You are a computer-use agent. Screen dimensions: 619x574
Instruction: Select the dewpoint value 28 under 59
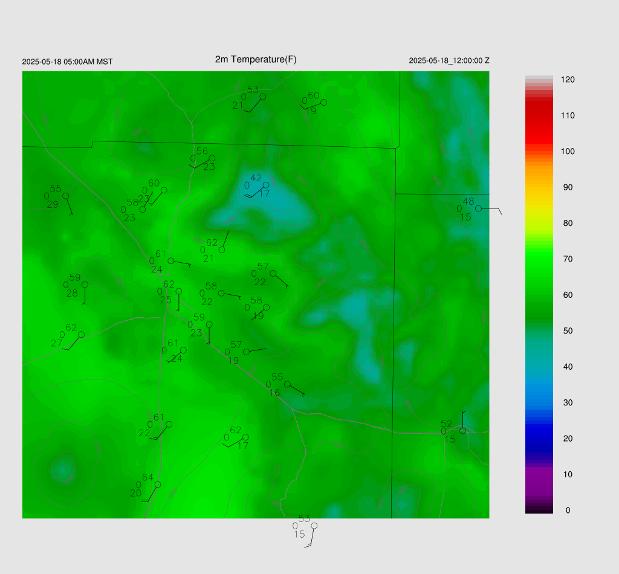72,293
